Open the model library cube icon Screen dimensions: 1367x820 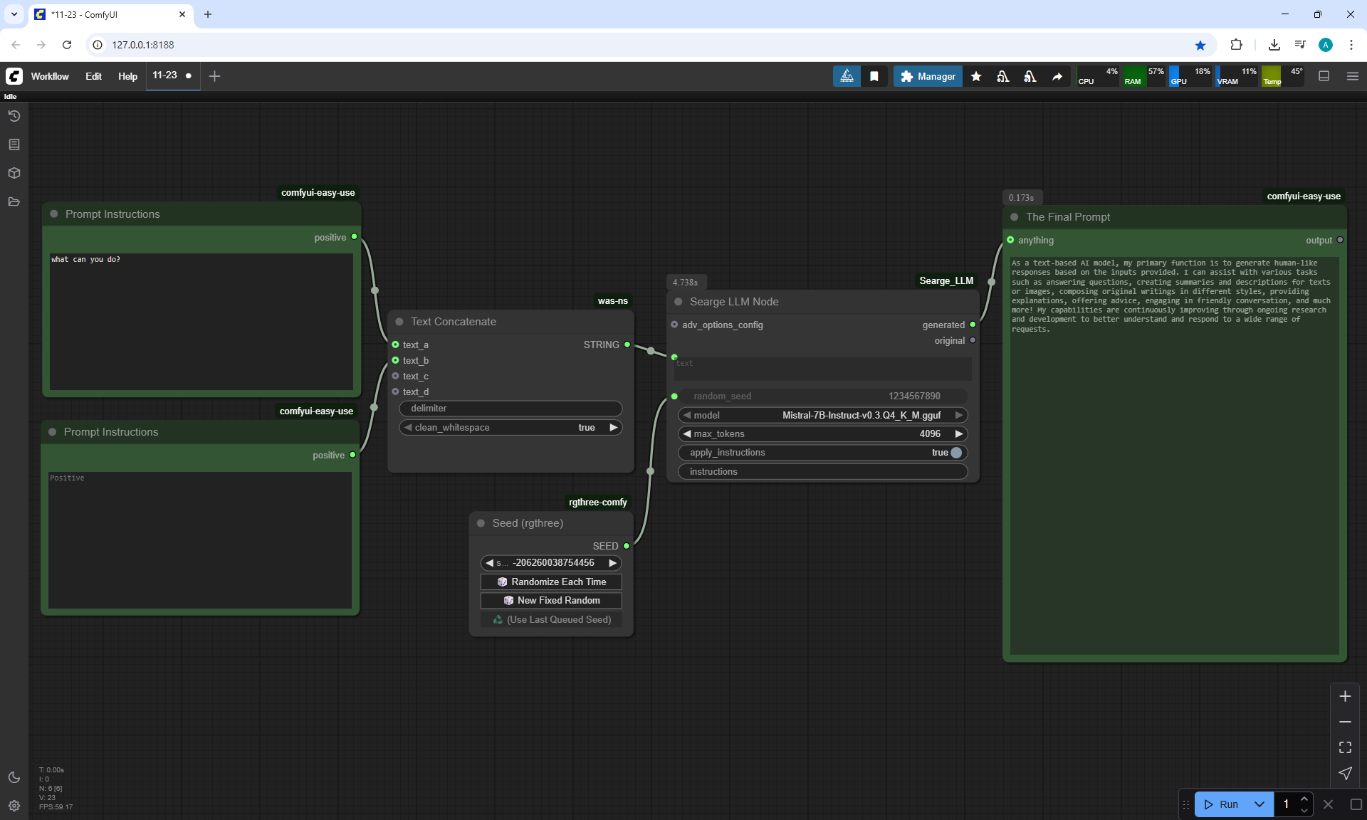[x=14, y=173]
